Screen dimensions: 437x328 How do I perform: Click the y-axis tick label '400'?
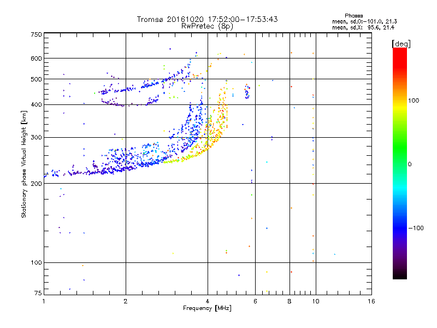coord(36,104)
